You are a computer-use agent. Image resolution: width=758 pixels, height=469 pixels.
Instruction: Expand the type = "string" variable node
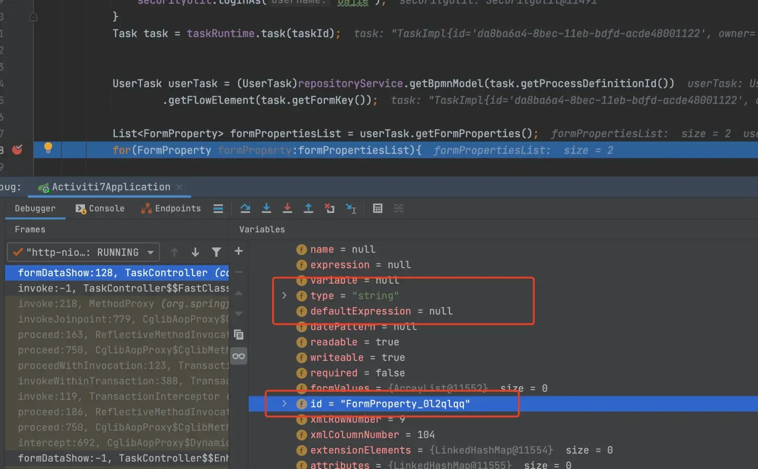tap(284, 296)
